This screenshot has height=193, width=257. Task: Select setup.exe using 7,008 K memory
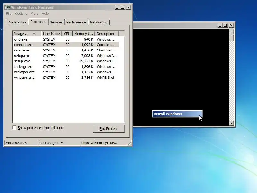[x=66, y=56]
